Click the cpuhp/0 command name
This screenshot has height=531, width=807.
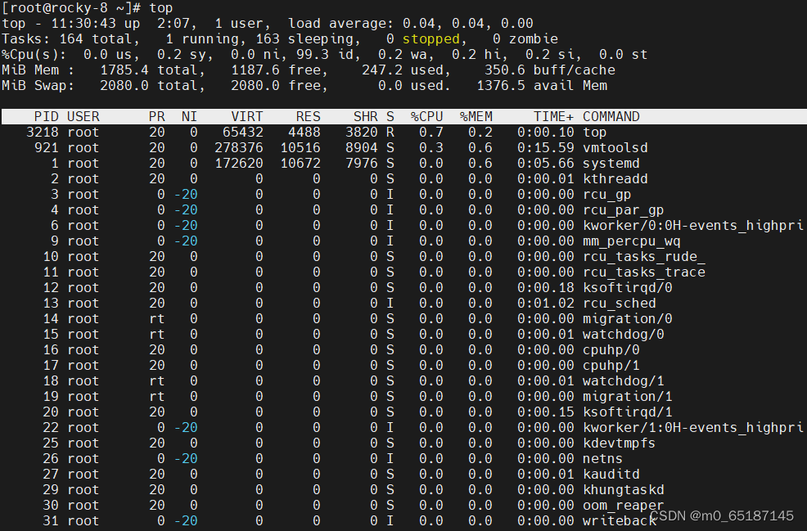[x=611, y=349]
